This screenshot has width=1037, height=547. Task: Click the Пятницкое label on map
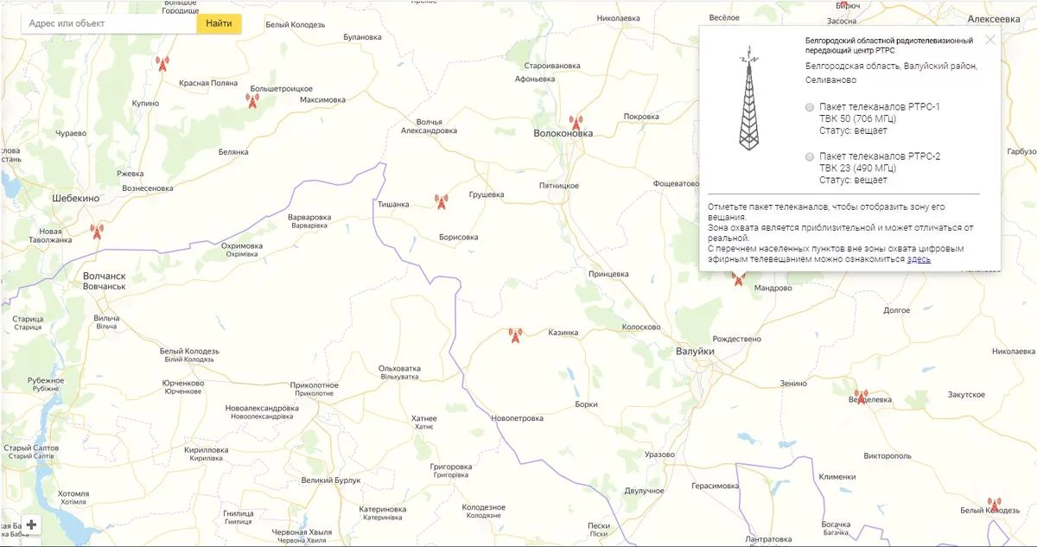click(x=558, y=185)
